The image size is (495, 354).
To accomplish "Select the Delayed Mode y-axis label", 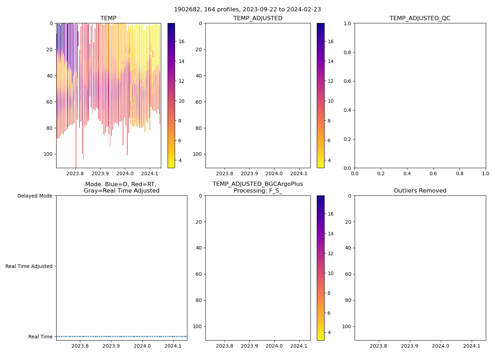I will [35, 196].
